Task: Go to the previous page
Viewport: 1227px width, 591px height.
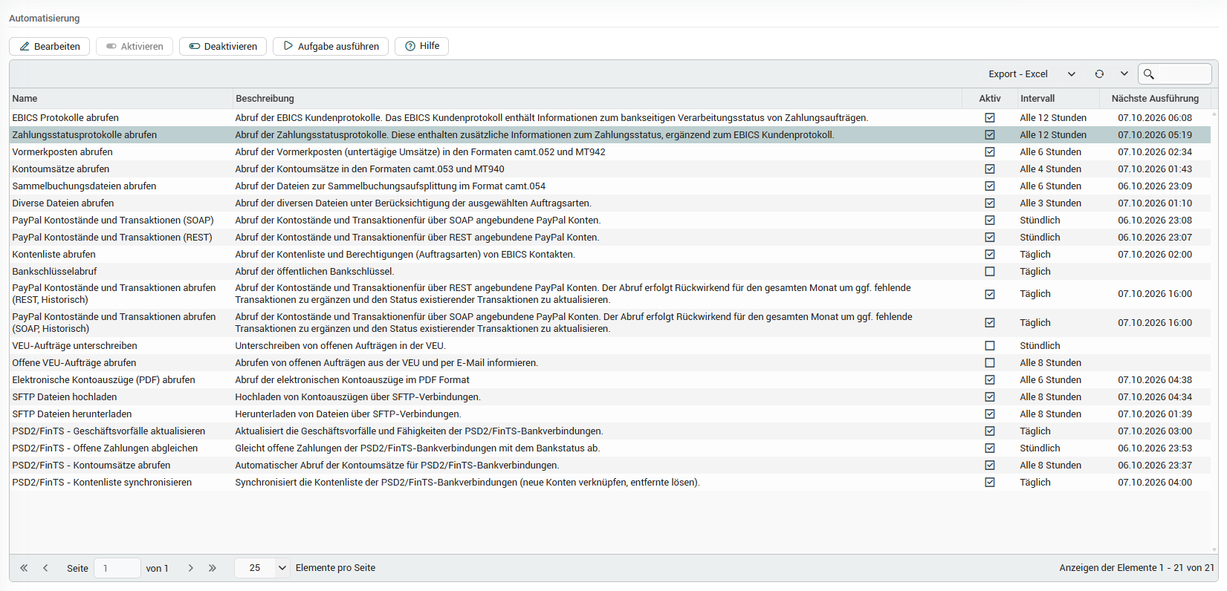Action: click(x=45, y=568)
